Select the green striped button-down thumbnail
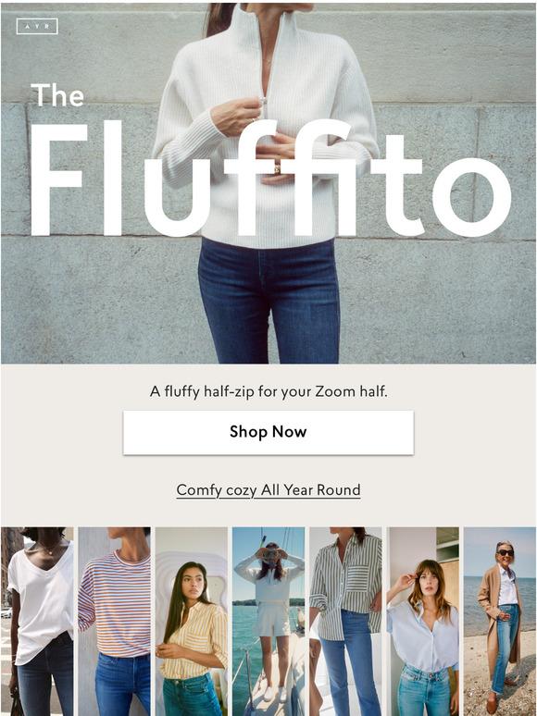Screen dimensions: 537x716 [x=345, y=622]
